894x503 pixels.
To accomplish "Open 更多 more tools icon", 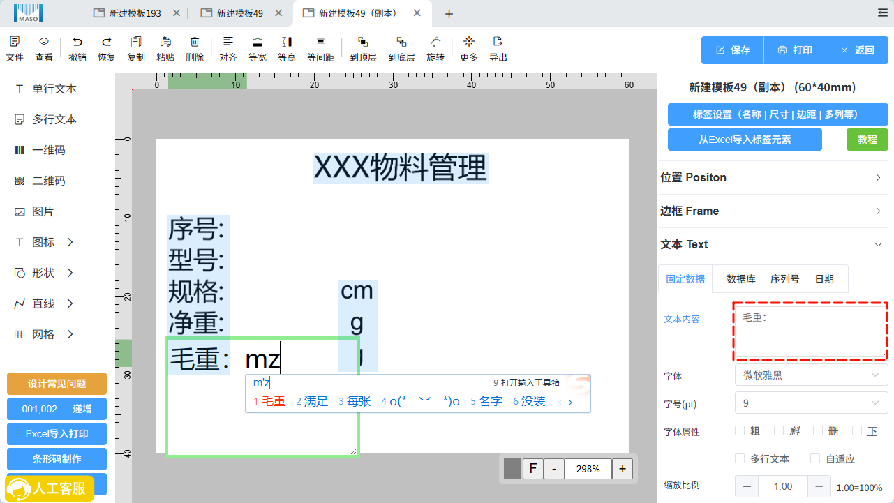I will (469, 41).
